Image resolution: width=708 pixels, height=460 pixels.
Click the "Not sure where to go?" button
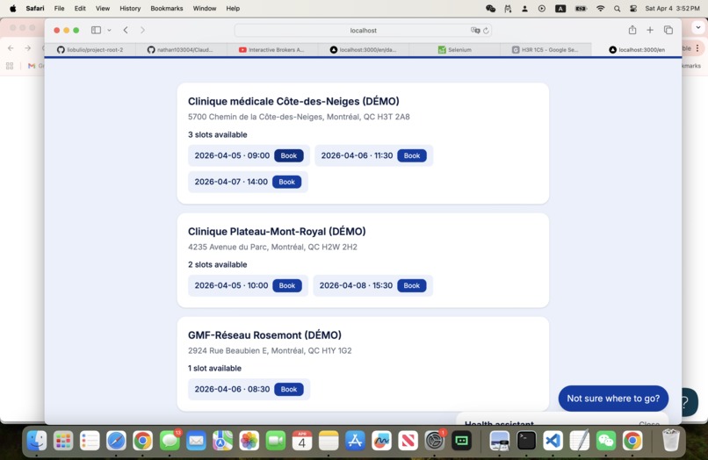(613, 399)
